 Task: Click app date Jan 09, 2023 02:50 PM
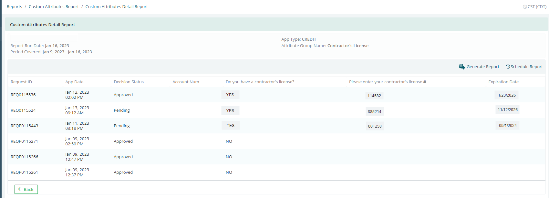[77, 141]
